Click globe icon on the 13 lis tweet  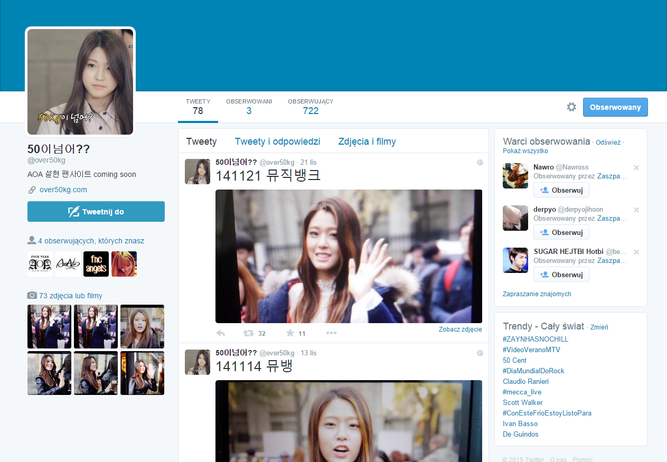click(480, 353)
